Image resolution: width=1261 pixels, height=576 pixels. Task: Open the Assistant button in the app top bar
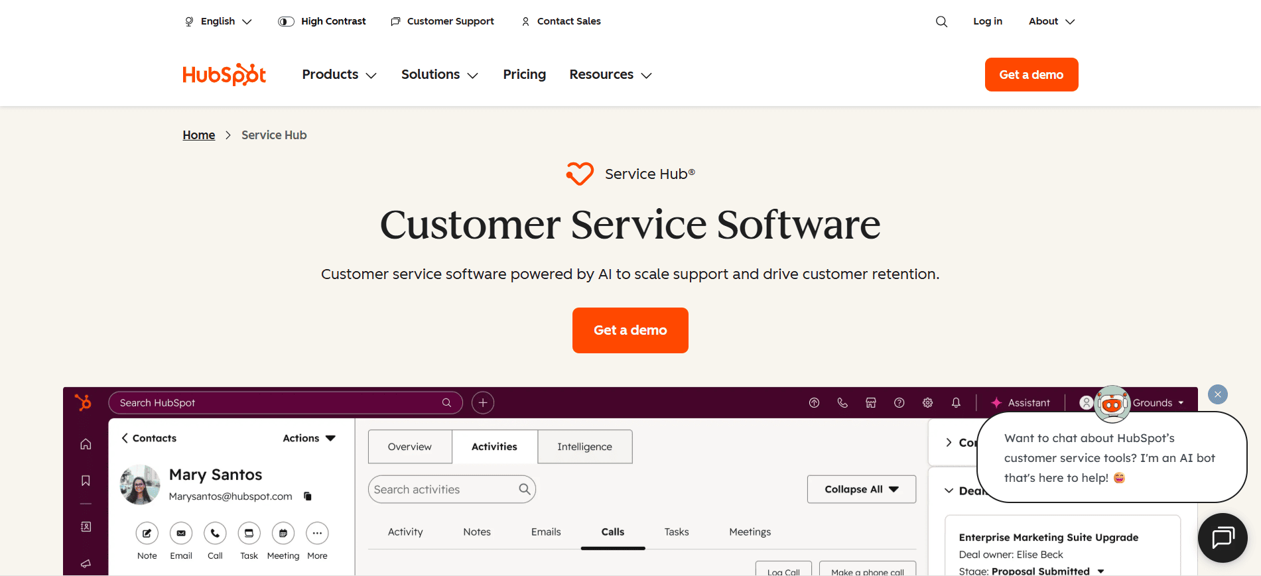coord(1020,402)
